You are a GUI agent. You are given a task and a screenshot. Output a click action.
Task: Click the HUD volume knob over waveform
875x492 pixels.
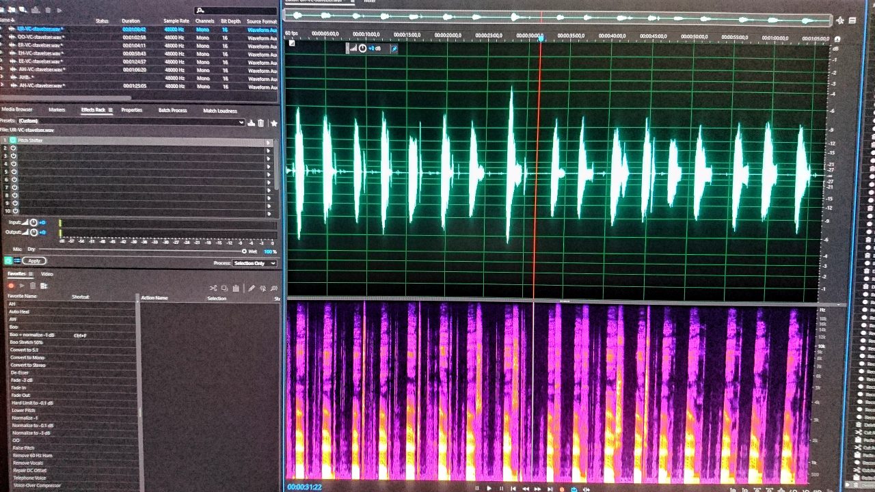point(362,48)
